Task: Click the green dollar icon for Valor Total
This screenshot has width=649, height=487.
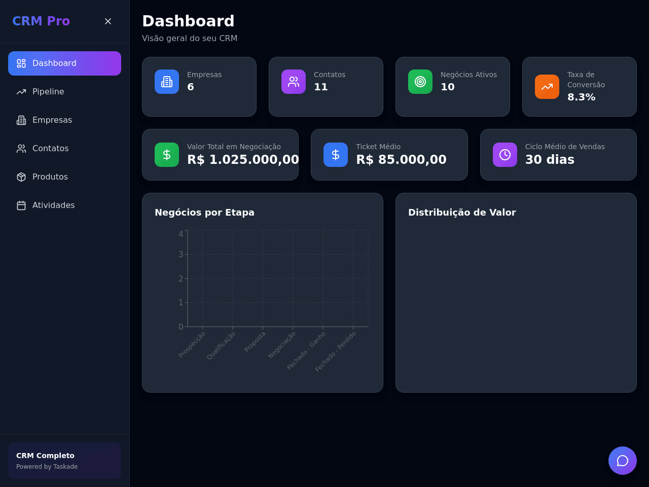Action: [167, 155]
